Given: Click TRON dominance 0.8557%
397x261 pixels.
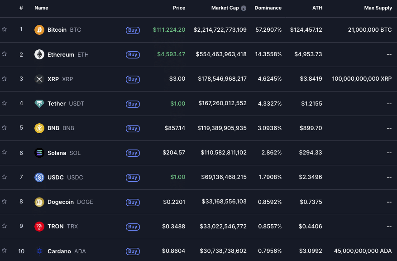Looking at the screenshot, I should (270, 226).
